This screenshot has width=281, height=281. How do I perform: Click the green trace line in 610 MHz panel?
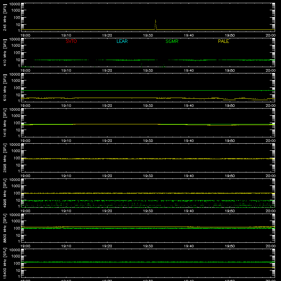[x=148, y=91]
